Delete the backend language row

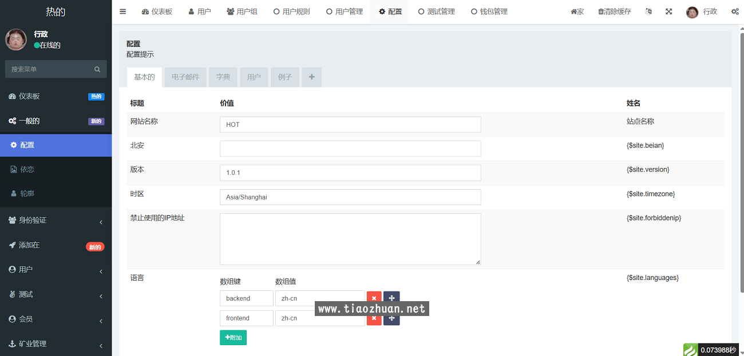tap(374, 298)
